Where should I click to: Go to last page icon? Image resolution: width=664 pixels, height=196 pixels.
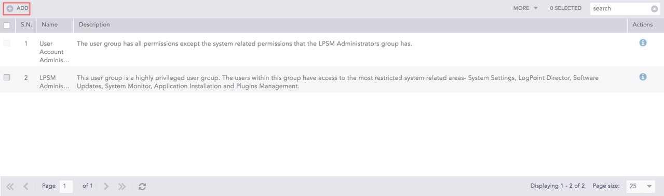[122, 186]
